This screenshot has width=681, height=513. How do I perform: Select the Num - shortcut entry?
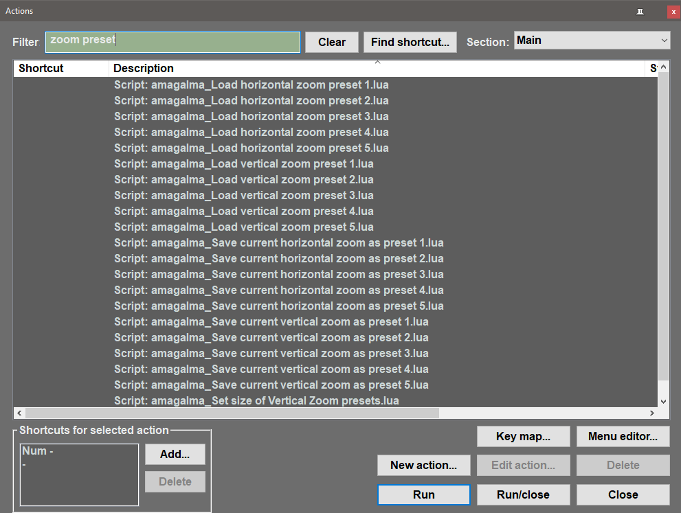37,451
